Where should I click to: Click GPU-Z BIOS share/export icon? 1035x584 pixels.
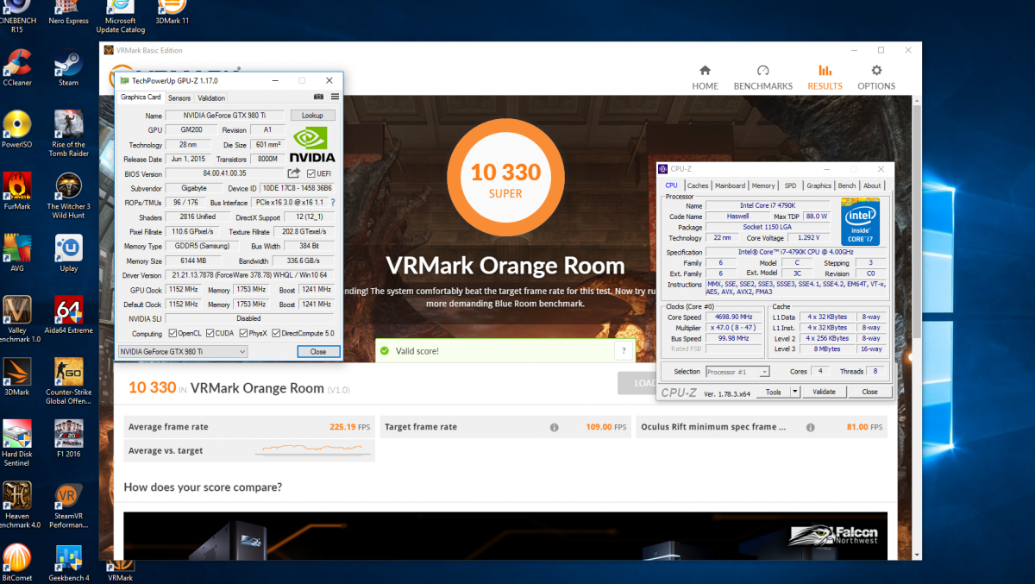pyautogui.click(x=294, y=173)
